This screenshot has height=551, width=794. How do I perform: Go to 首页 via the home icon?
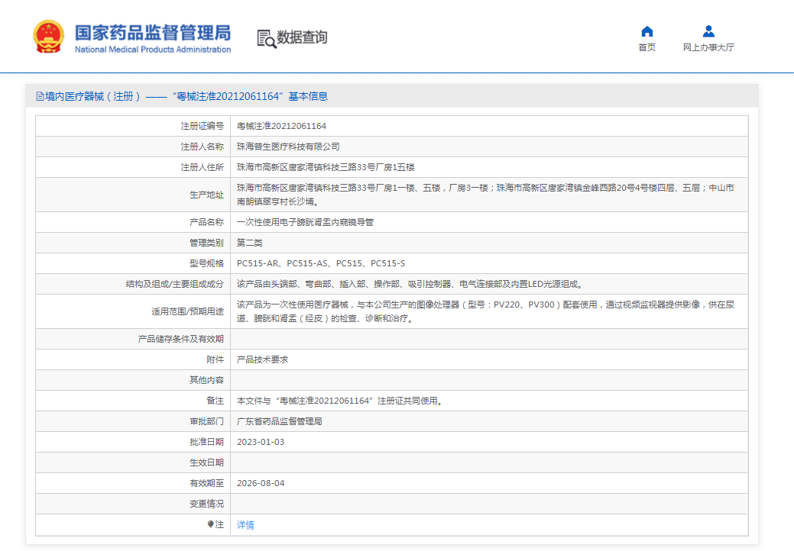coord(647,31)
